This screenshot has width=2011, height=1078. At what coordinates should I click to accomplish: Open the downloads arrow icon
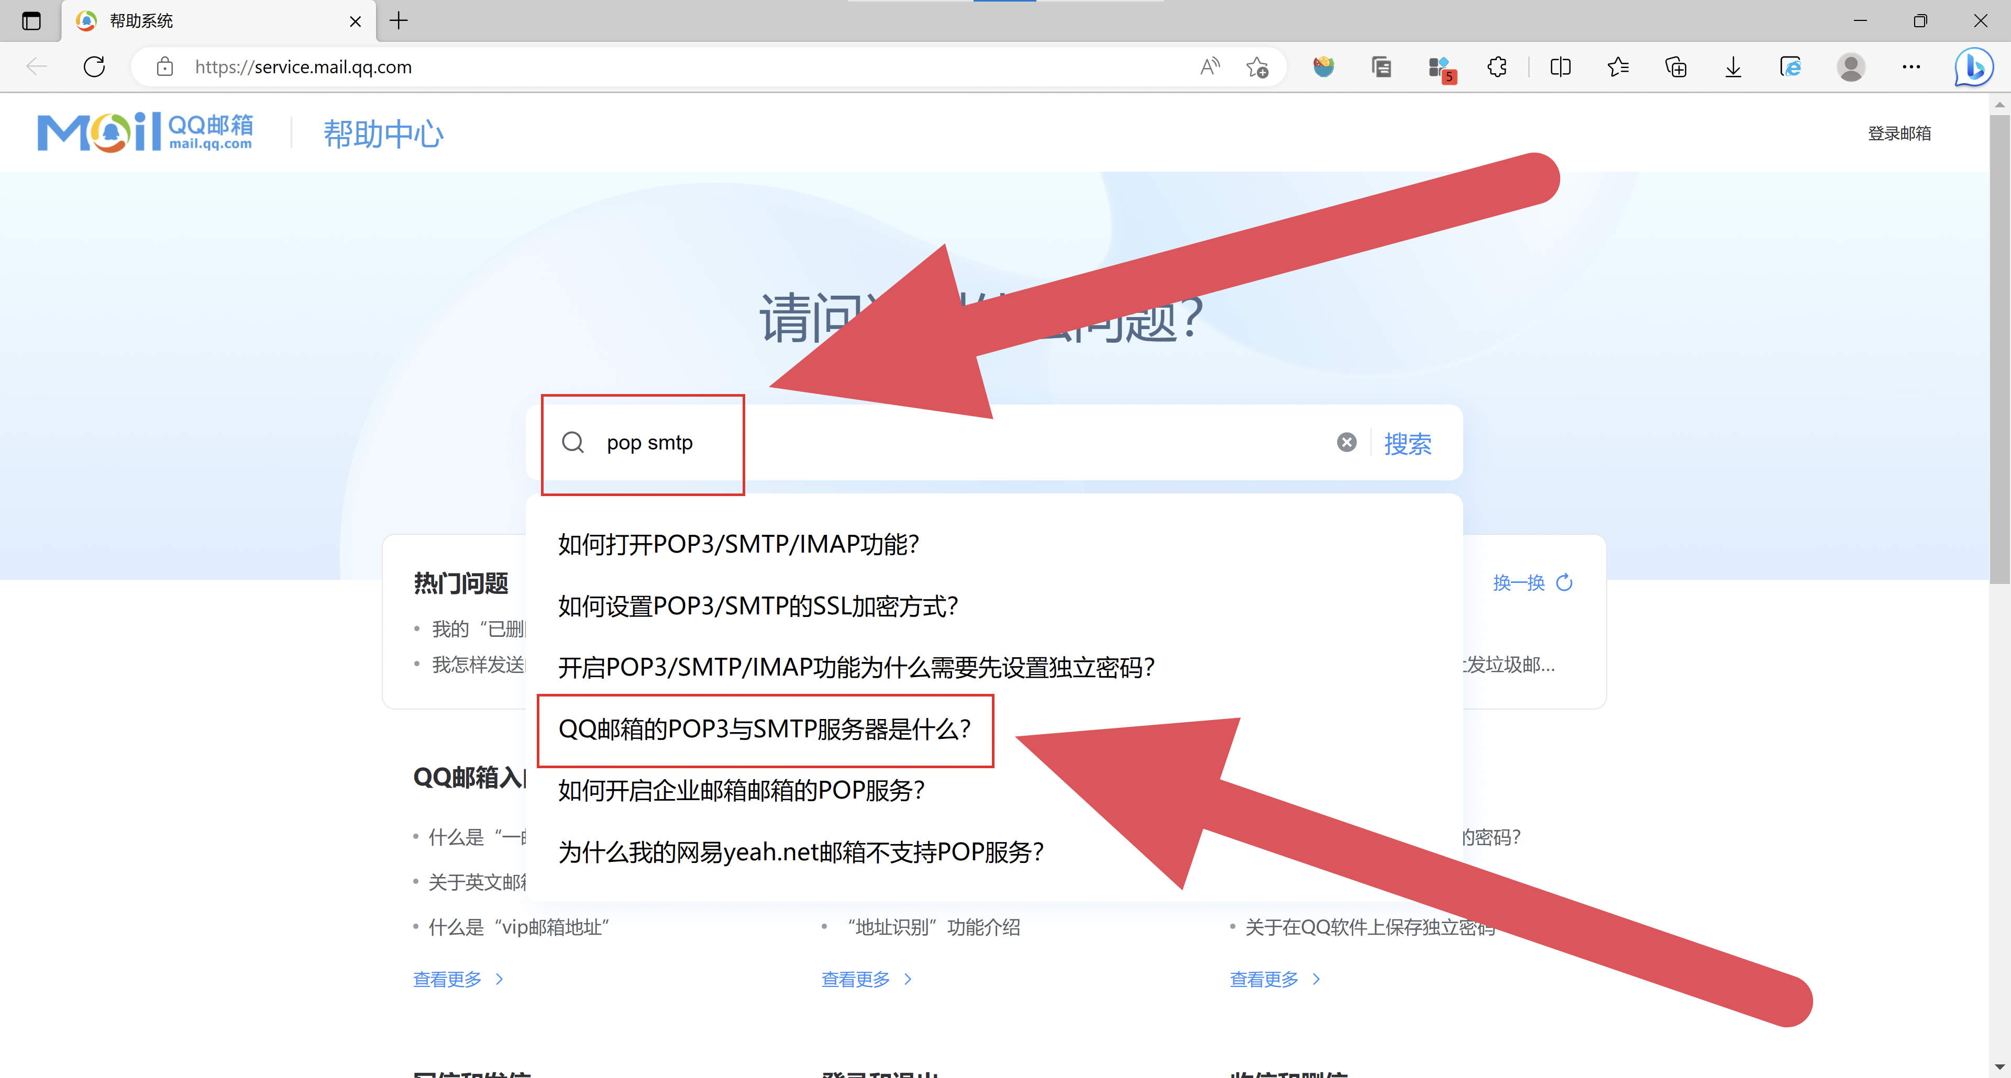[x=1732, y=67]
